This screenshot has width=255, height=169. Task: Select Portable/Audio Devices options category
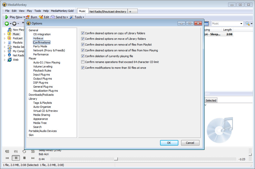tap(43, 131)
